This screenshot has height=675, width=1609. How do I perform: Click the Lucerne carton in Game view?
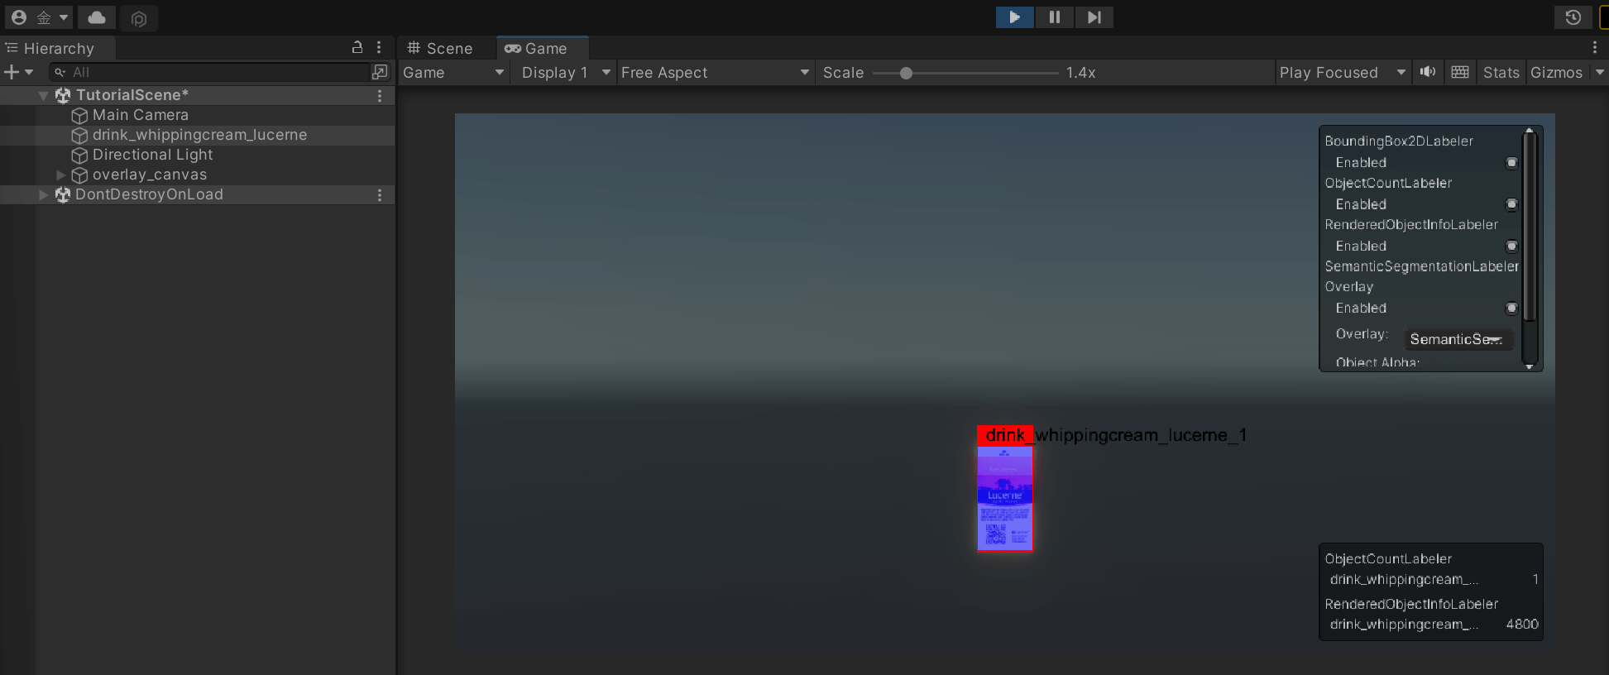pos(1005,498)
